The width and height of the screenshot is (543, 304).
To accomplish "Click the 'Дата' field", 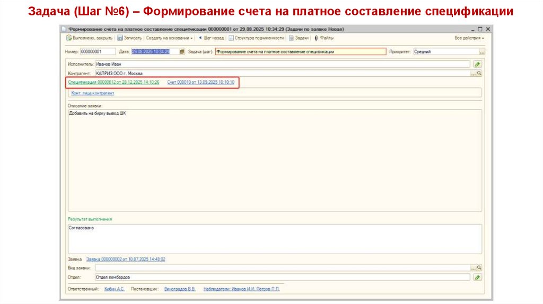I will point(155,51).
